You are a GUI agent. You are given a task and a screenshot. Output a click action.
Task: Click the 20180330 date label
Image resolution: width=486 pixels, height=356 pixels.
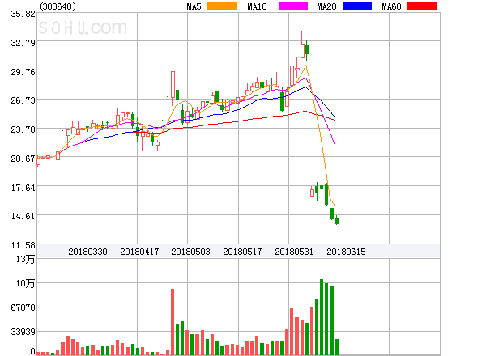tap(87, 252)
